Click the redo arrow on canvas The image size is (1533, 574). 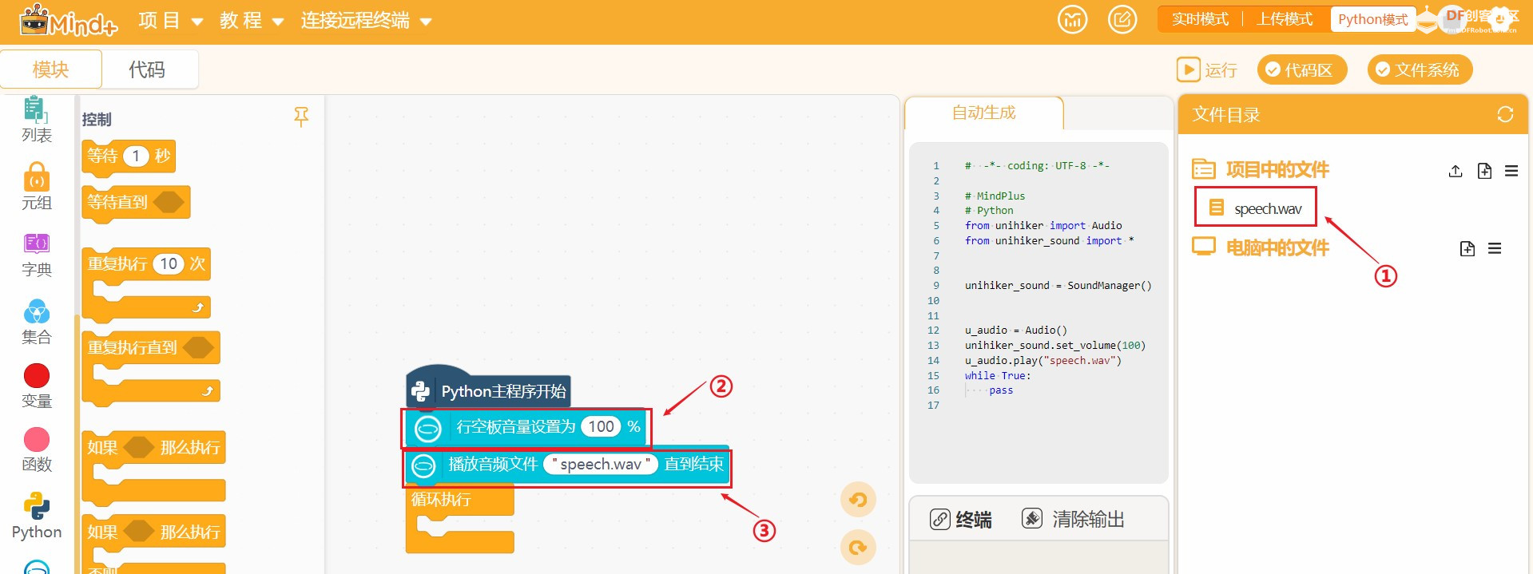pos(858,548)
